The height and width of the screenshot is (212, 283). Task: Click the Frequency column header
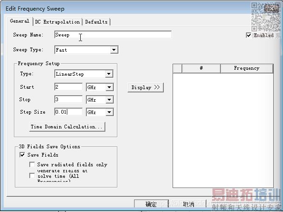point(247,68)
